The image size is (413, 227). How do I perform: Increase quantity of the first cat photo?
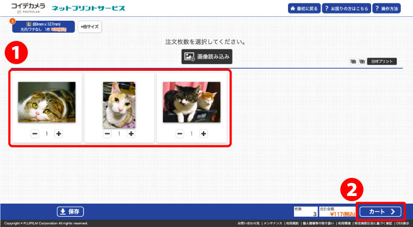click(x=59, y=133)
